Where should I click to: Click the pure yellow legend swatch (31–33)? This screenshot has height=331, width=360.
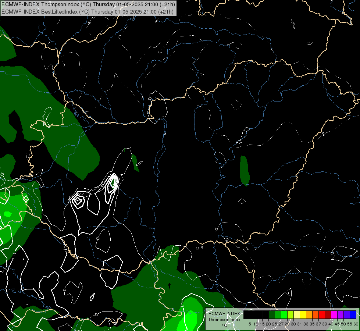point(303,314)
